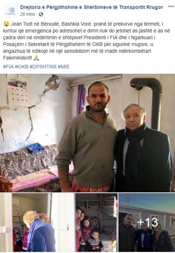Follow the #DPSHTRR hashtag link

43,67
